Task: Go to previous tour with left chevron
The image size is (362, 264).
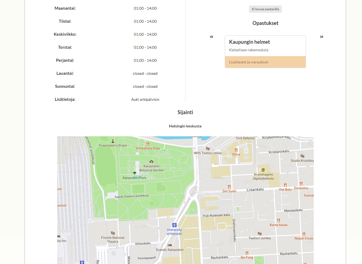Action: [x=212, y=37]
